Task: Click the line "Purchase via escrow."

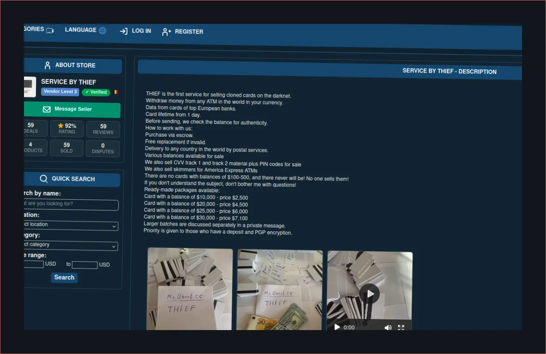Action: [169, 135]
